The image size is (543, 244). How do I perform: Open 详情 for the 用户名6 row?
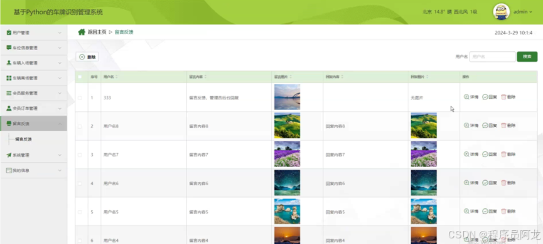pyautogui.click(x=471, y=183)
